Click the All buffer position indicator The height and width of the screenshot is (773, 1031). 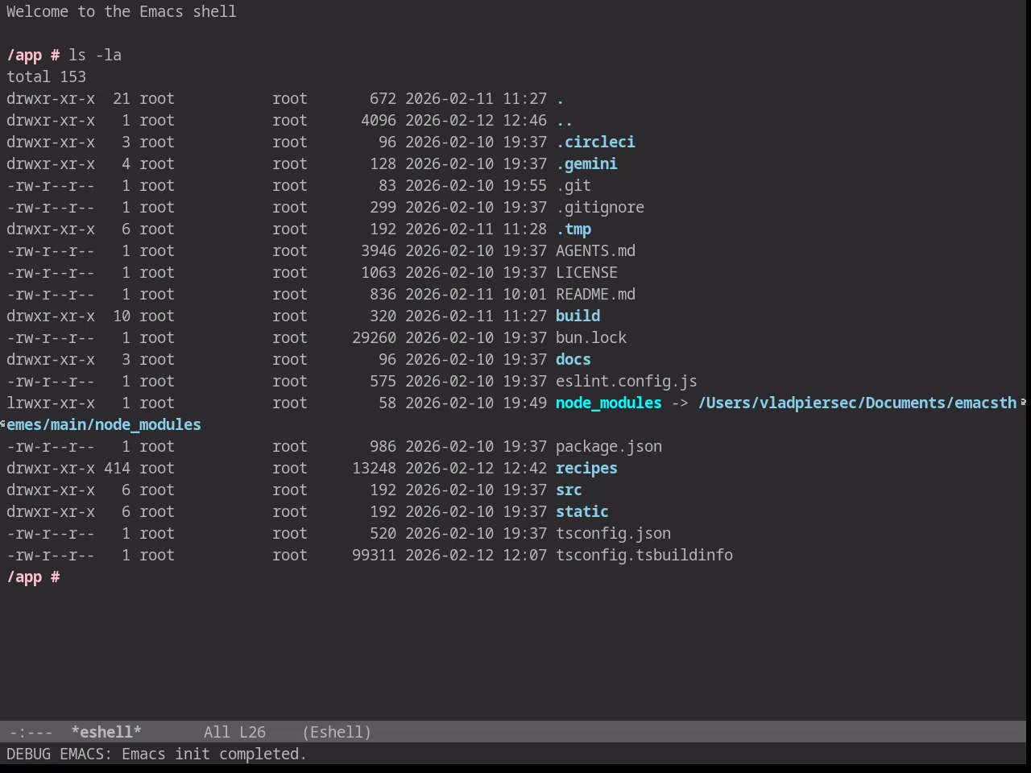pos(217,732)
